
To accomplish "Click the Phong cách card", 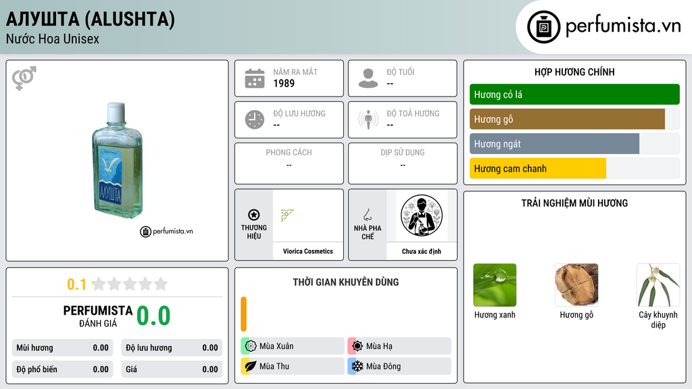I will pyautogui.click(x=289, y=163).
